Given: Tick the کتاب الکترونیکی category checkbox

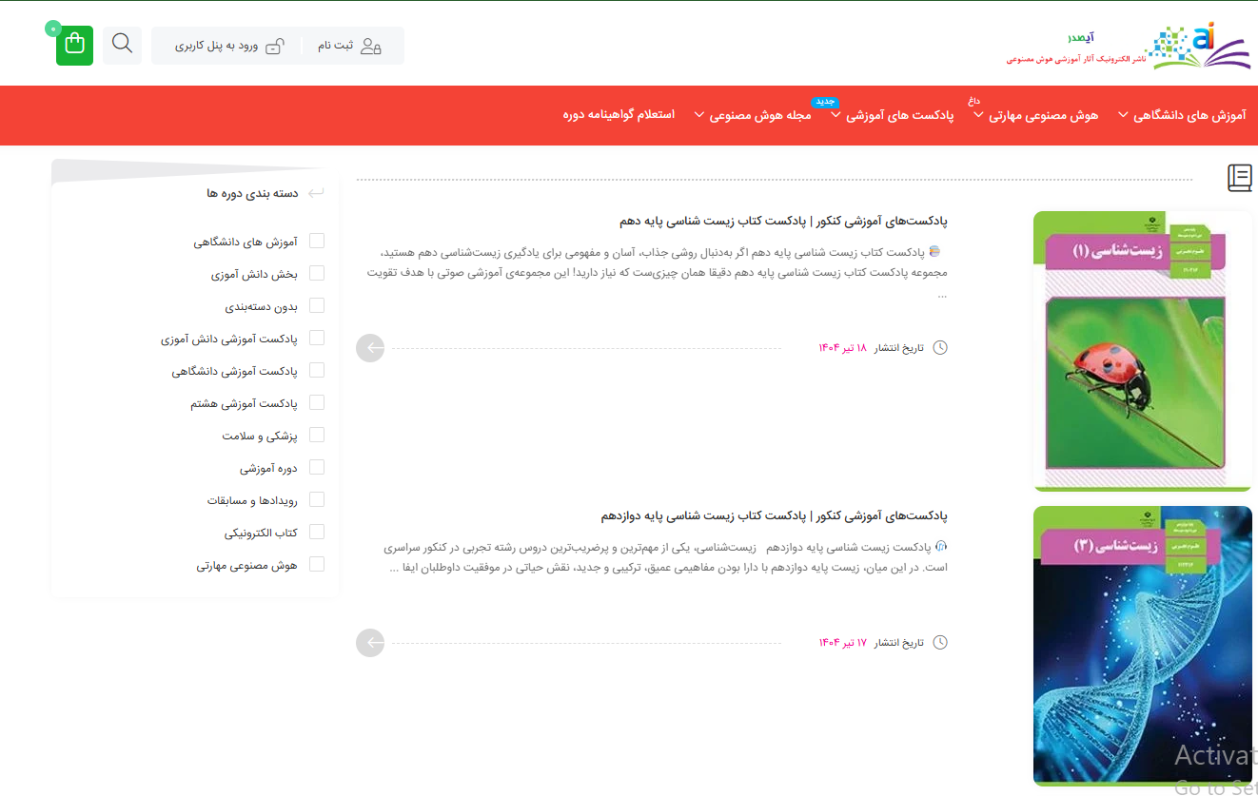Looking at the screenshot, I should [317, 533].
